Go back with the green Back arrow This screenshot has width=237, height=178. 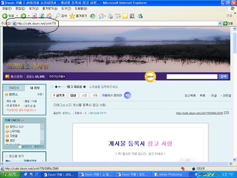pos(5,16)
